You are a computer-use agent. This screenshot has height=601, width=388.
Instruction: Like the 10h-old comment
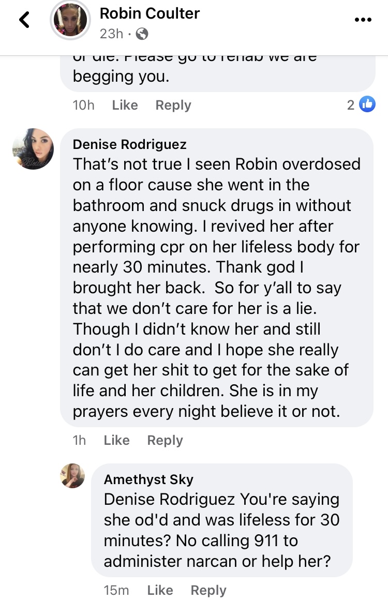(x=125, y=105)
